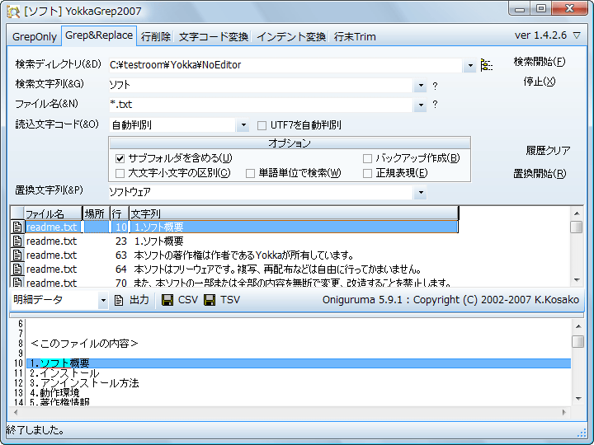This screenshot has height=445, width=594.
Task: Click the TSV save floppy icon
Action: (210, 300)
